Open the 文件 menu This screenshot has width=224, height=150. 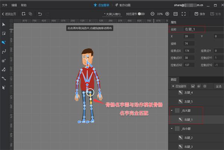(4, 5)
